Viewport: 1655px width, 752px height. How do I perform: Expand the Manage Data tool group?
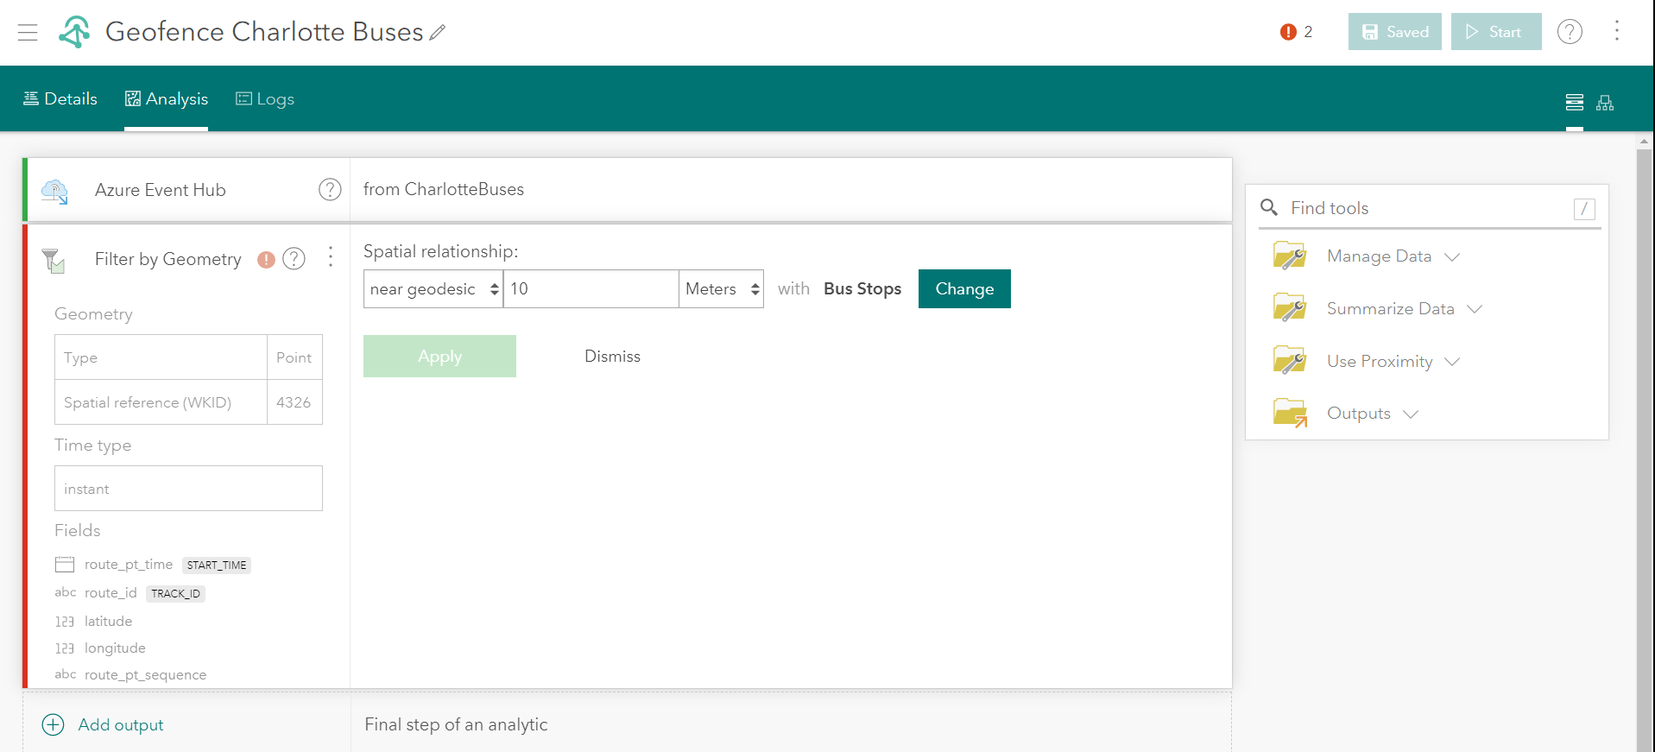click(1452, 256)
